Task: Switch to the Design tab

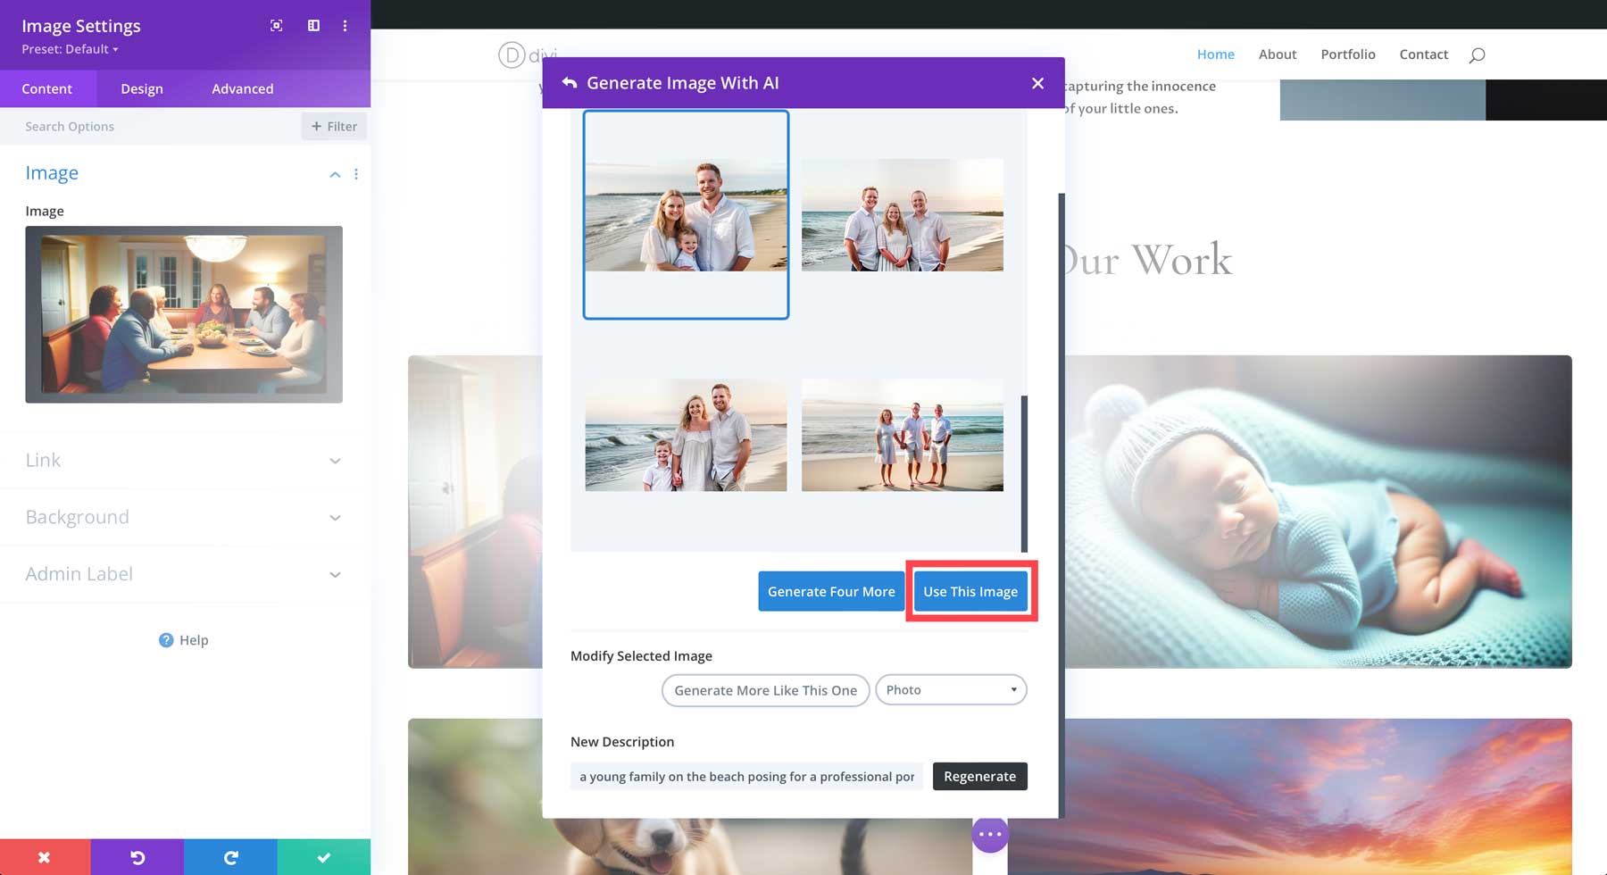Action: point(141,88)
